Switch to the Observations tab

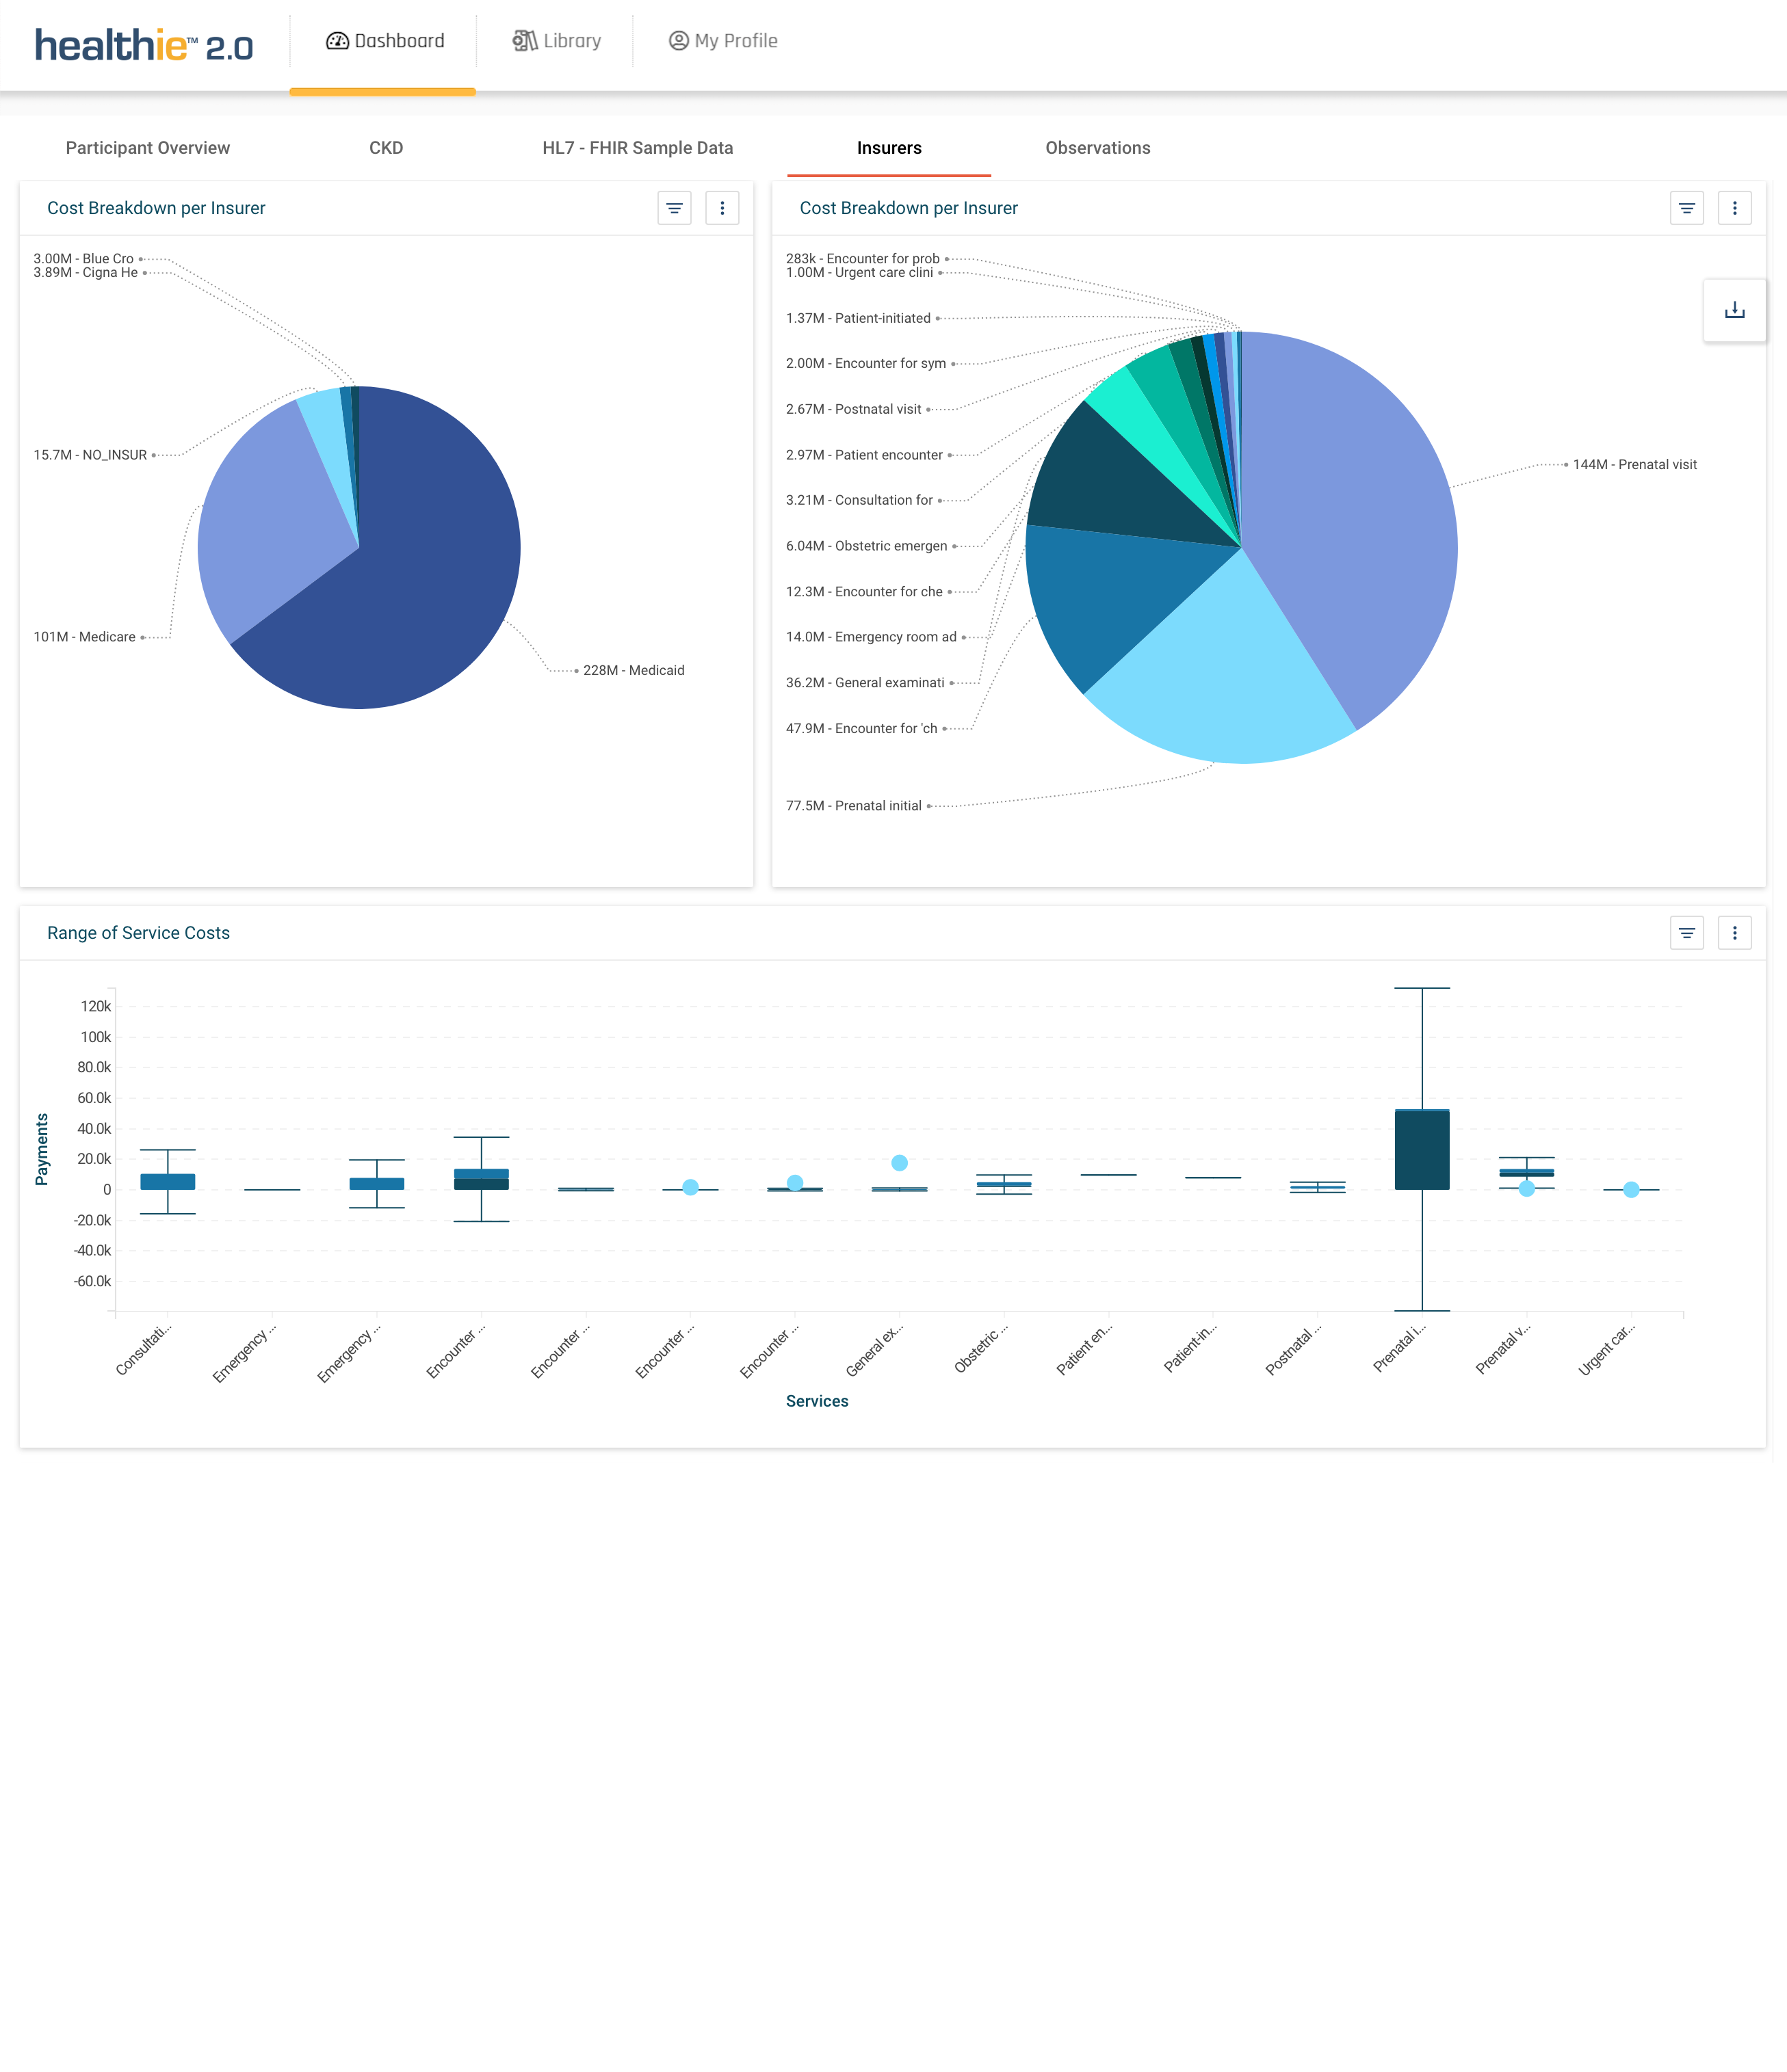pyautogui.click(x=1097, y=148)
